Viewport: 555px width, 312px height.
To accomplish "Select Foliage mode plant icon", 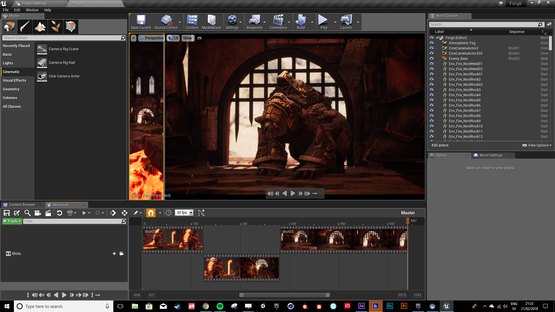I will (x=55, y=27).
